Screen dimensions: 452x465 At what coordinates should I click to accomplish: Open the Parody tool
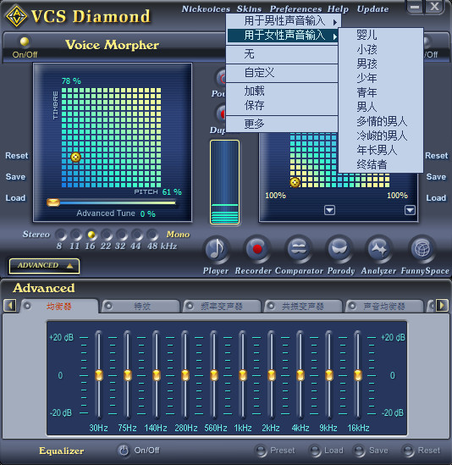click(339, 249)
